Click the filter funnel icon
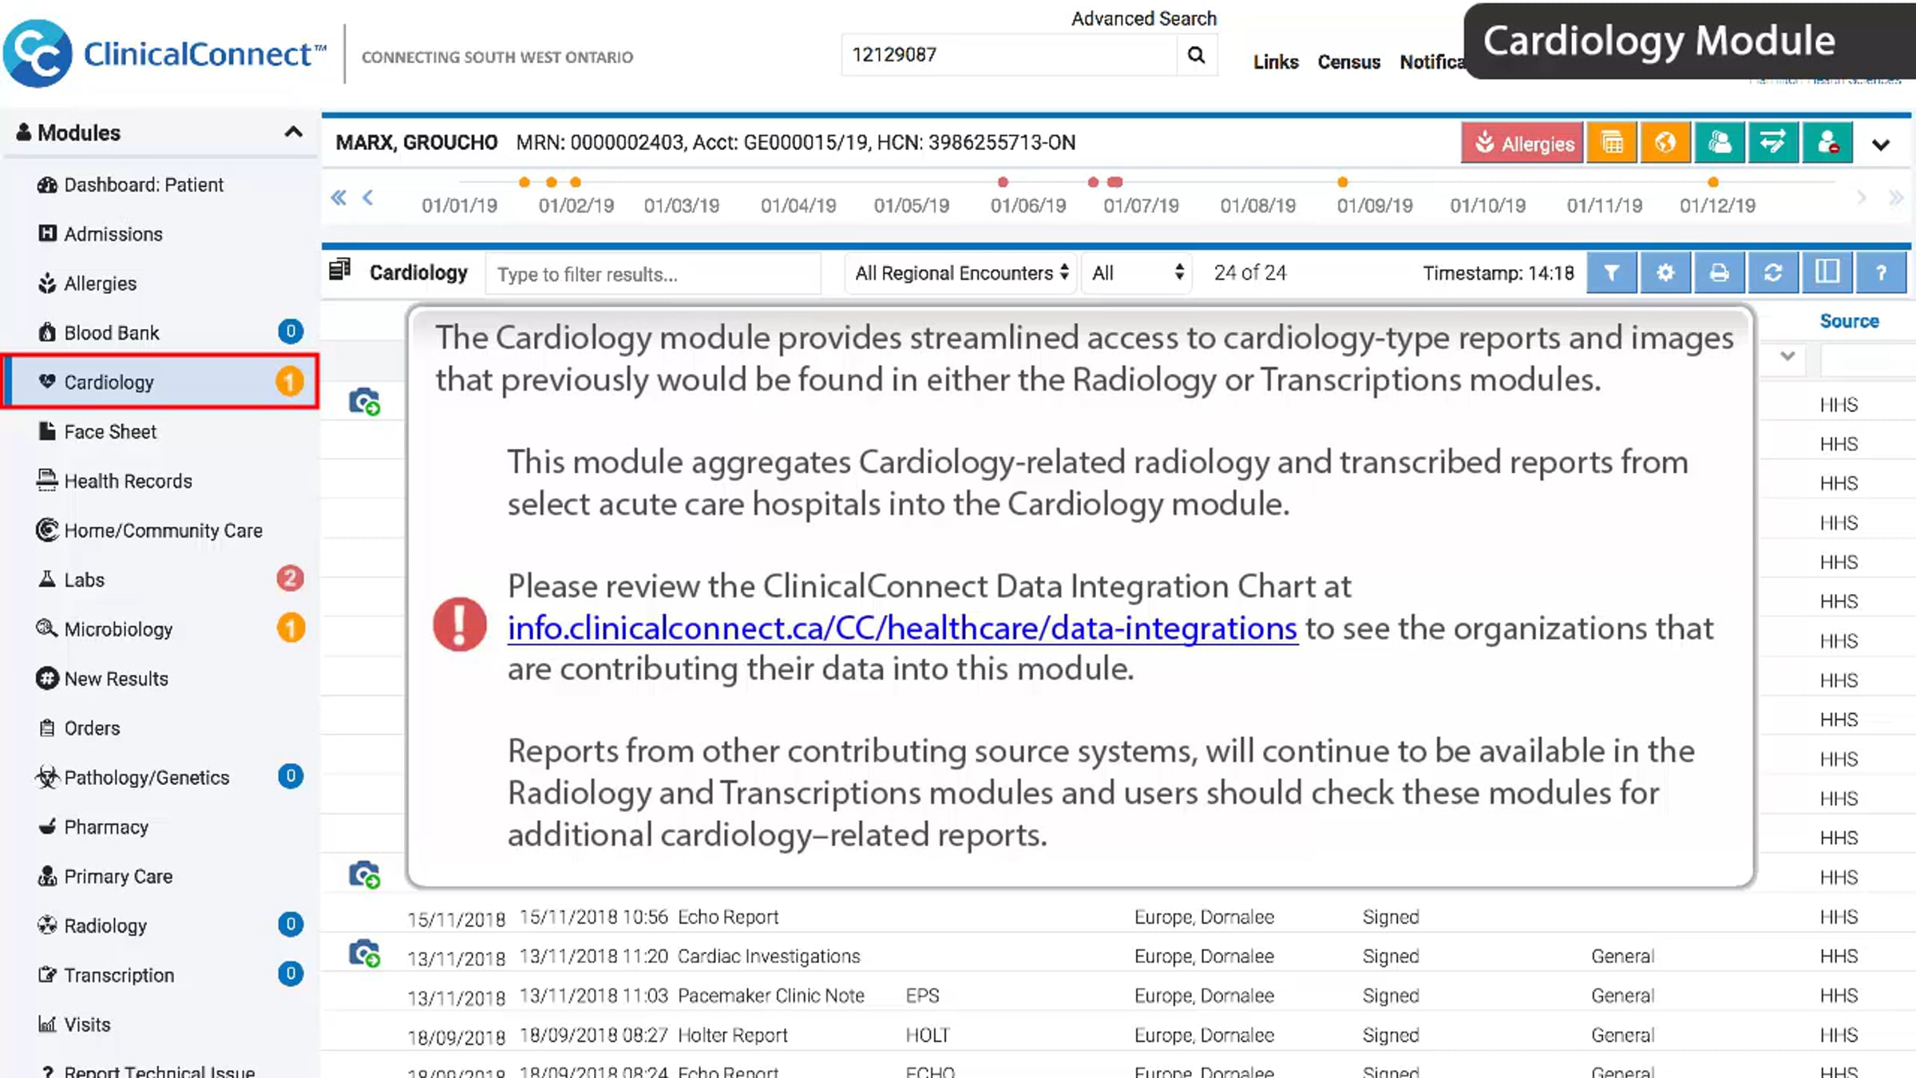This screenshot has height=1078, width=1916. point(1612,273)
